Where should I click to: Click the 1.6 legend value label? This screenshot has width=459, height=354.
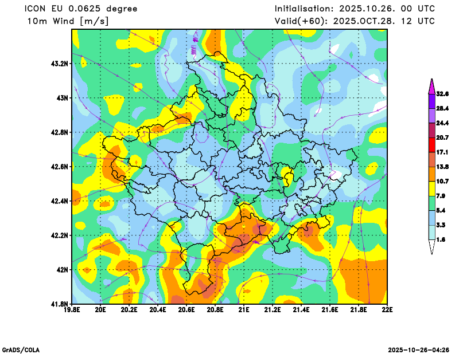(442, 240)
